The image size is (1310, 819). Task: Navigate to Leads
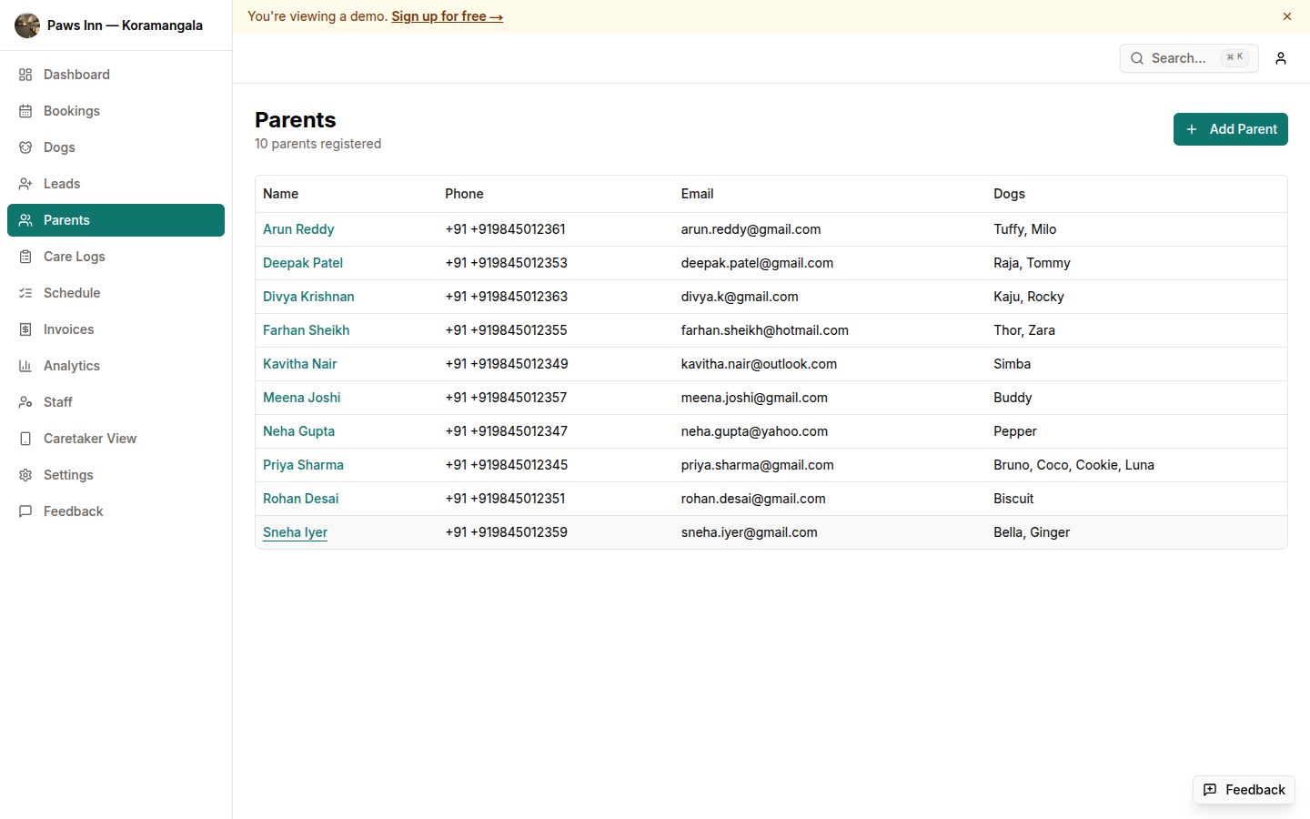[x=63, y=183]
